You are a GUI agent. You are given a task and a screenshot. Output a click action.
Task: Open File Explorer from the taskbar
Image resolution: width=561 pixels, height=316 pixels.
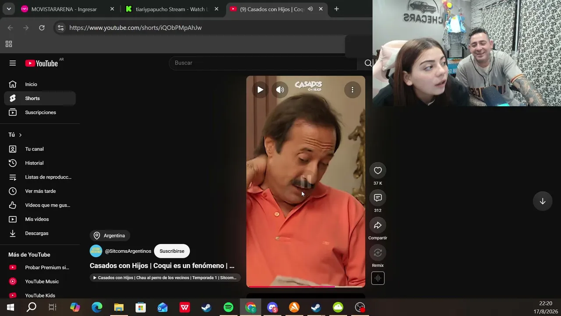[119, 307]
